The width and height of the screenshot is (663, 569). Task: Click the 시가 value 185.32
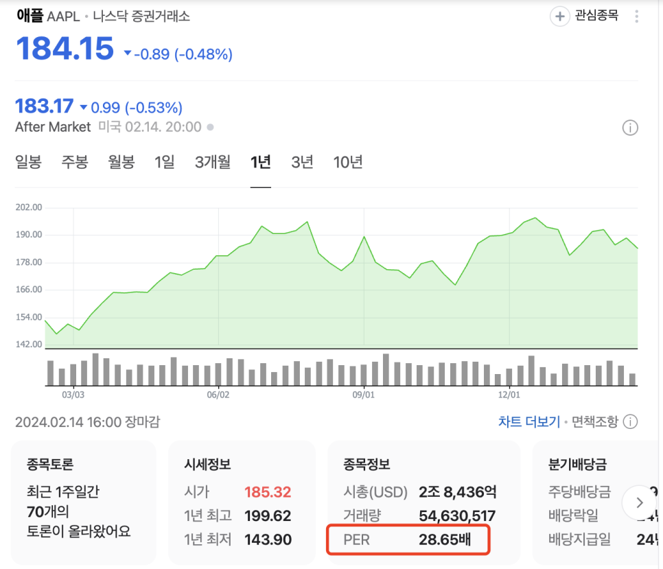pyautogui.click(x=268, y=492)
